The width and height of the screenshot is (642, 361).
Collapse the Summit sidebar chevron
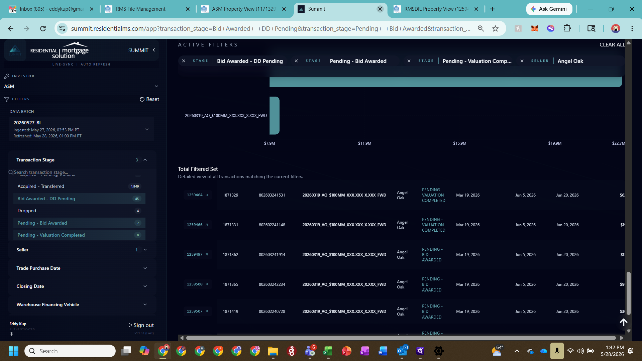(154, 50)
